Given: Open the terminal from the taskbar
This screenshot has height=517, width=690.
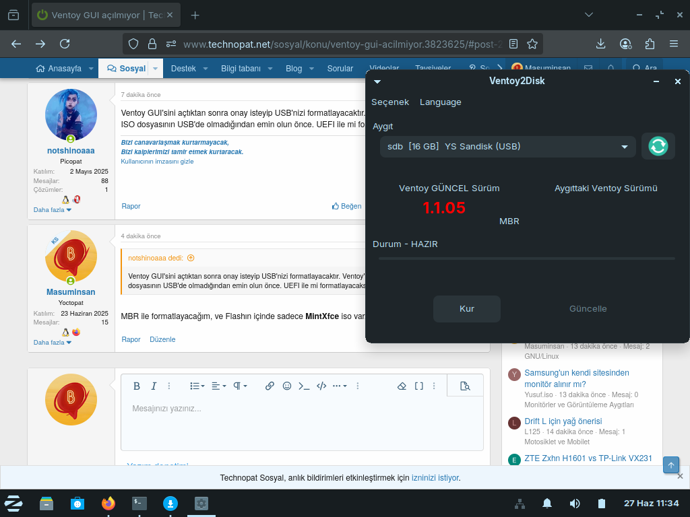Looking at the screenshot, I should tap(139, 503).
